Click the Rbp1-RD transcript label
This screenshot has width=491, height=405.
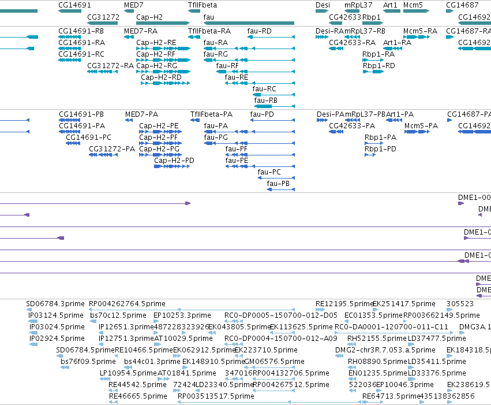379,66
